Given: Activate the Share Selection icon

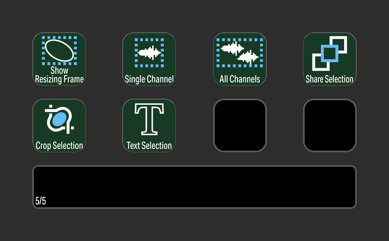Looking at the screenshot, I should click(x=330, y=59).
